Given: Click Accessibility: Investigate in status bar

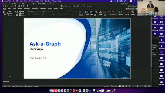Looking at the screenshot, I should tap(31, 86).
